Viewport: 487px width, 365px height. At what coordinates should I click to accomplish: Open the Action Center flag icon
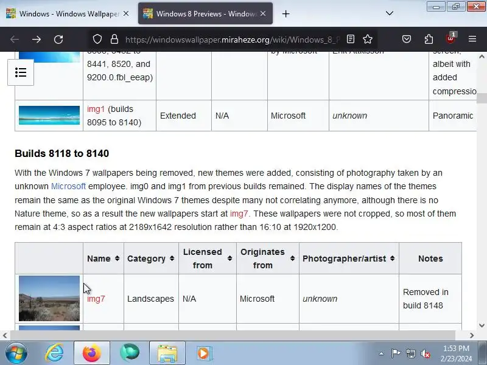click(395, 353)
